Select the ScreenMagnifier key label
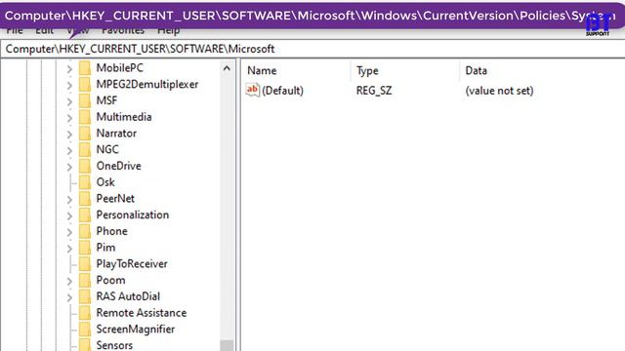The image size is (625, 351). tap(136, 330)
